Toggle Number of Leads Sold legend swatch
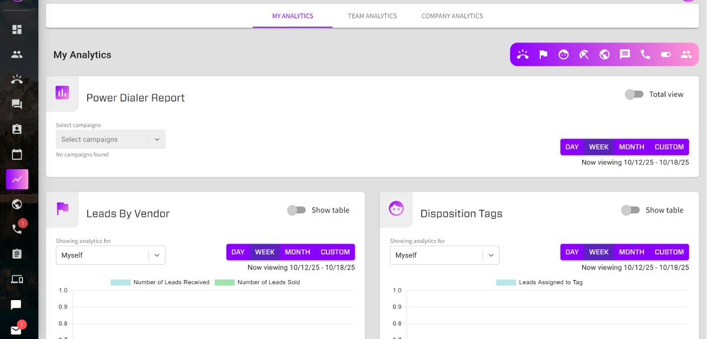707x339 pixels. [x=224, y=282]
